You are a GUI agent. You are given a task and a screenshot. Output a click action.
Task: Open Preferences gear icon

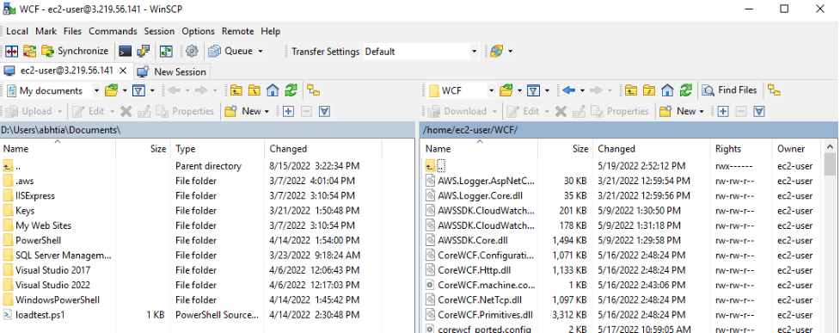click(192, 52)
